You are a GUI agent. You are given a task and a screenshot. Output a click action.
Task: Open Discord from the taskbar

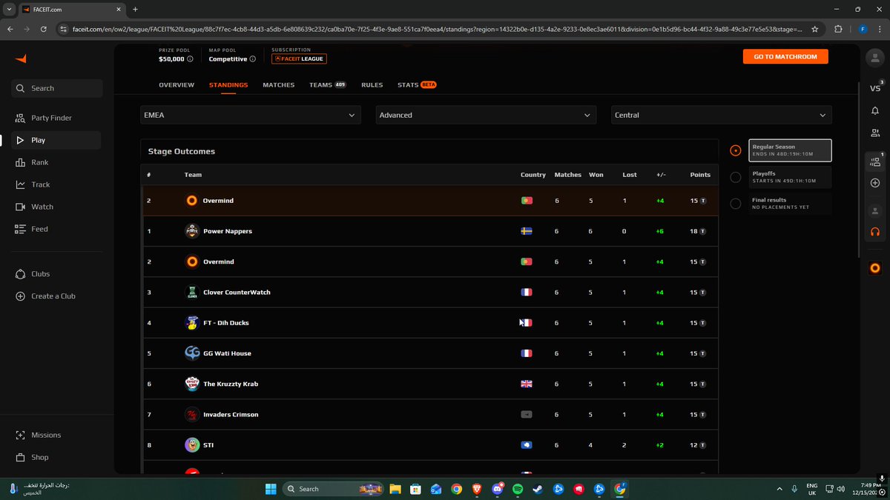click(x=497, y=489)
